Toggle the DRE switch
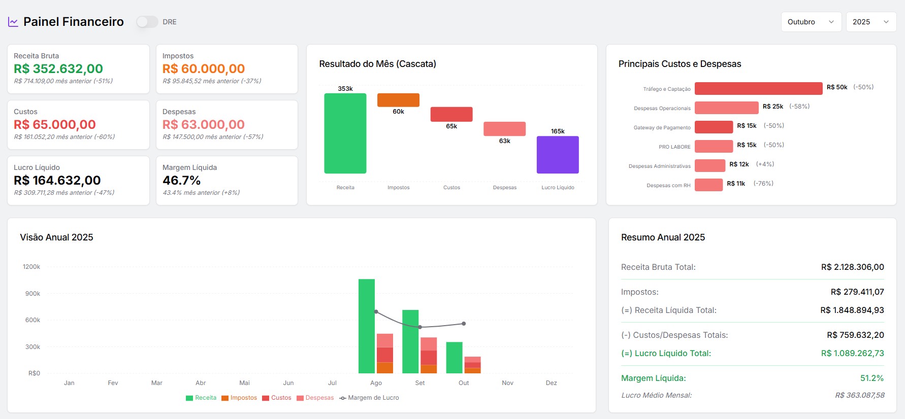The width and height of the screenshot is (905, 419). coord(147,22)
